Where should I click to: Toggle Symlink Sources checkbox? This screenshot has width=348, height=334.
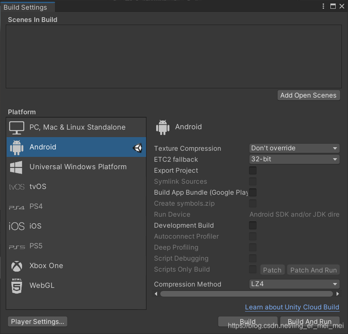click(x=253, y=182)
